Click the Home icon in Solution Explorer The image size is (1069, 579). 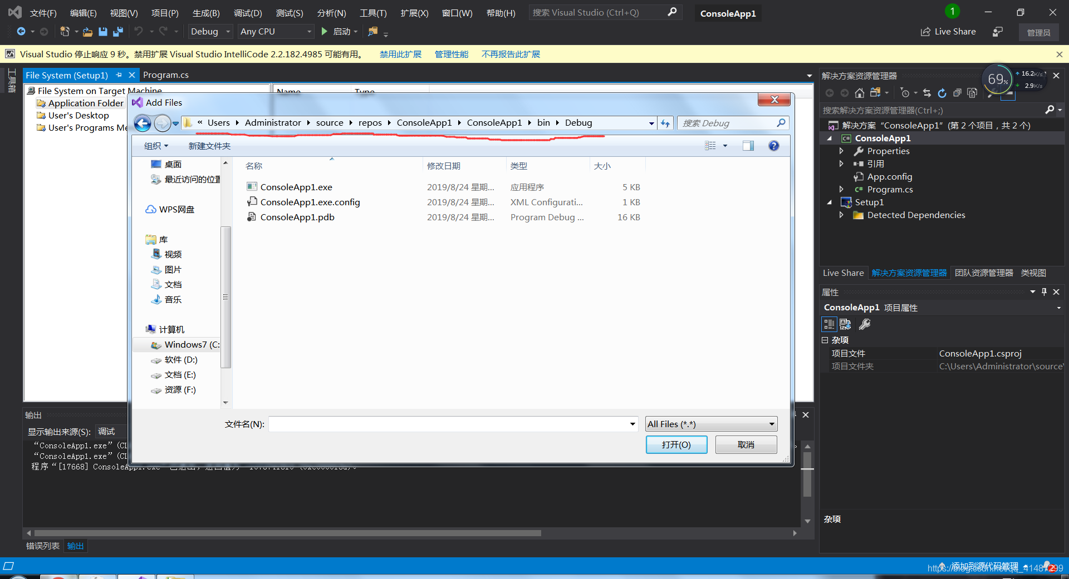click(x=860, y=93)
